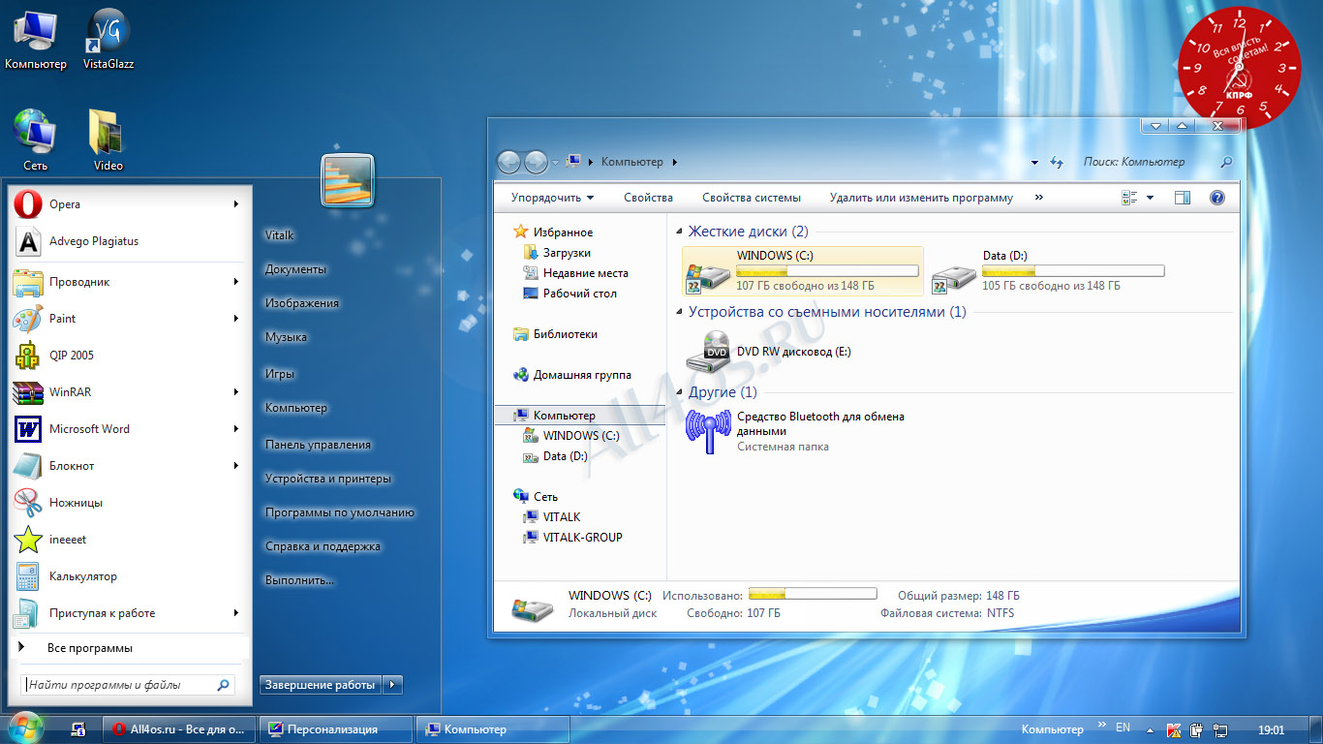Open Программы по умолчанию
The image size is (1323, 744).
pyautogui.click(x=340, y=512)
